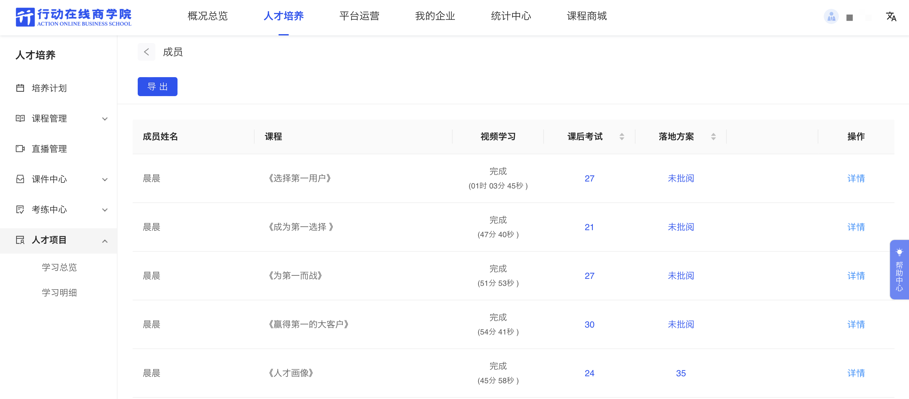Click the 人才培养 sidebar heading
The height and width of the screenshot is (399, 909).
[35, 55]
